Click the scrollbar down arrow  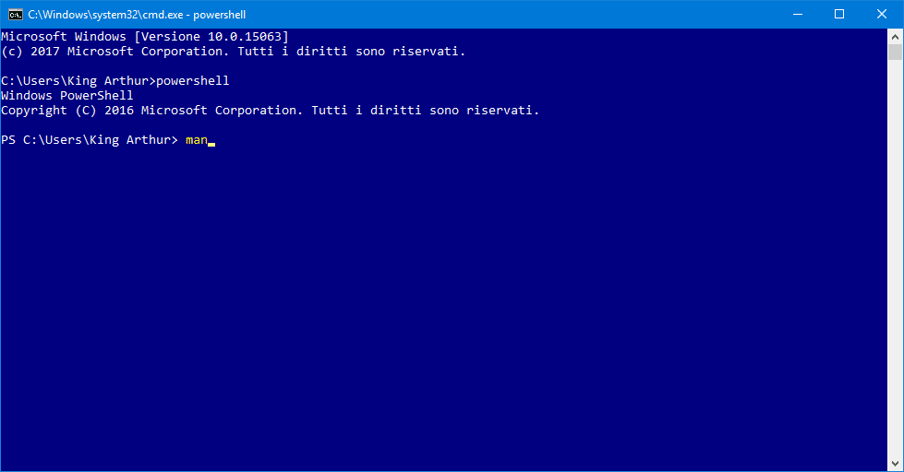(896, 464)
